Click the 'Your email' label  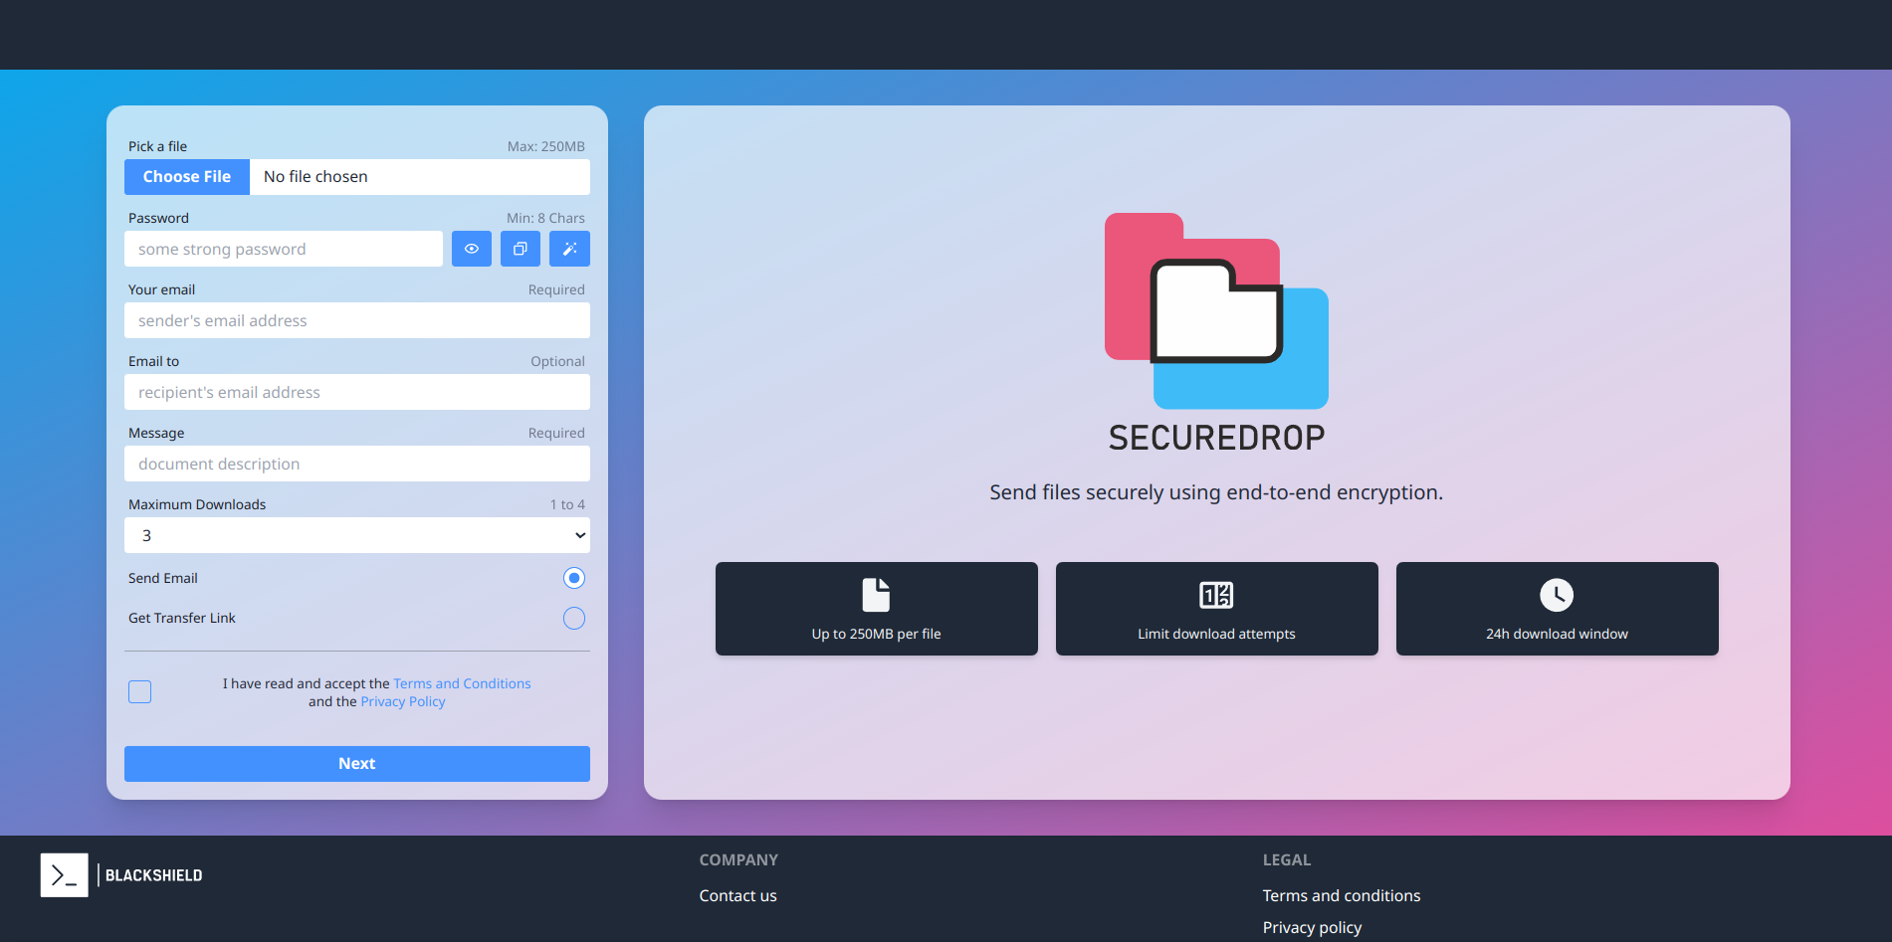162,289
